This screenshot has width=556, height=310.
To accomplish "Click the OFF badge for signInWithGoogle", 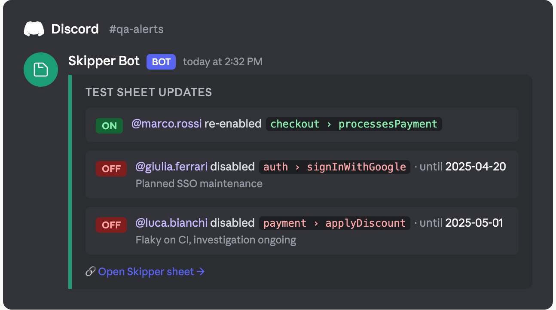I will pyautogui.click(x=111, y=169).
